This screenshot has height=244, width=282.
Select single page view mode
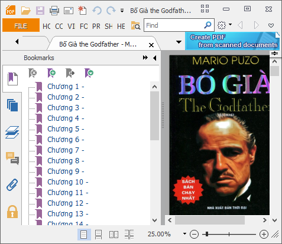click(x=84, y=235)
